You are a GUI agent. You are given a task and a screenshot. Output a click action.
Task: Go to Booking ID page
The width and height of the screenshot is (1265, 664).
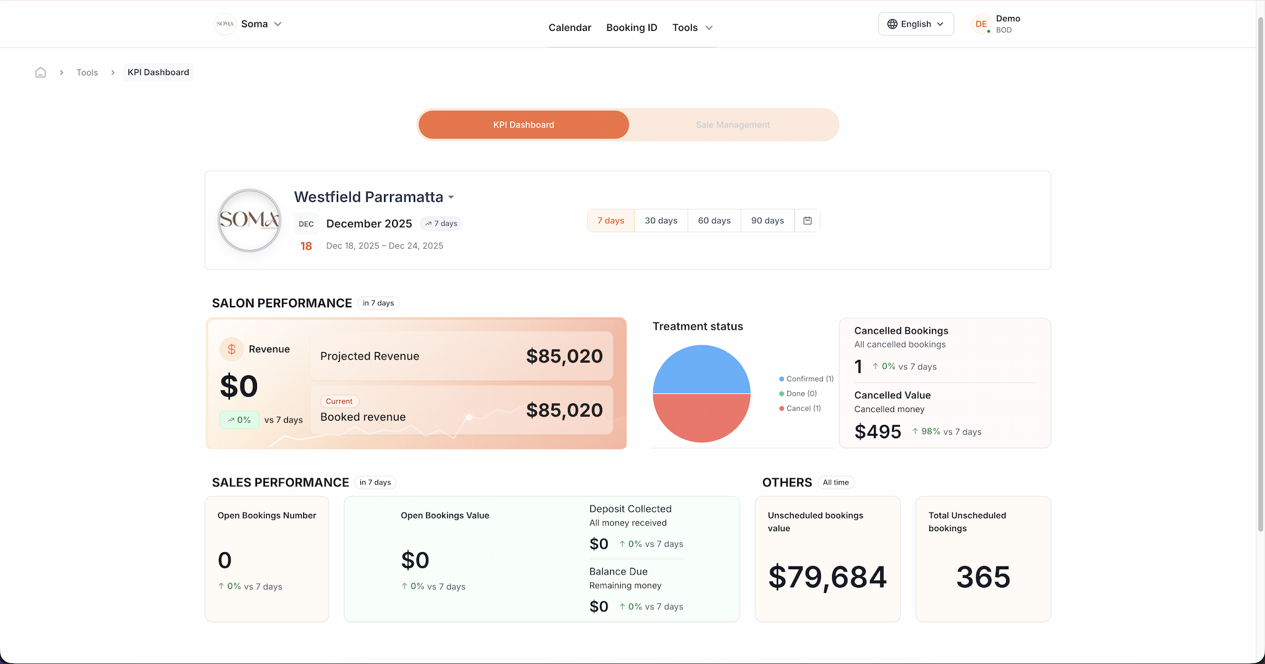pos(632,28)
